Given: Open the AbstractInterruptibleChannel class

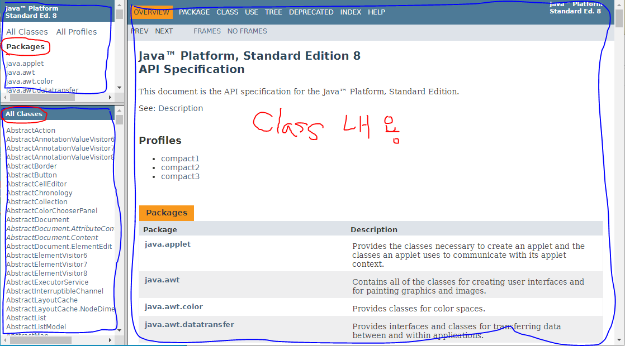Looking at the screenshot, I should pyautogui.click(x=55, y=291).
